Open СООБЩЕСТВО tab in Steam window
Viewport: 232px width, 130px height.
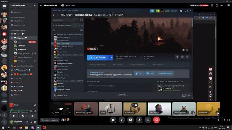tap(103, 15)
